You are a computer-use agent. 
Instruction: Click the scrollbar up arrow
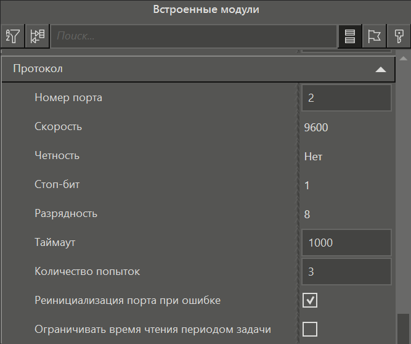pos(404,59)
